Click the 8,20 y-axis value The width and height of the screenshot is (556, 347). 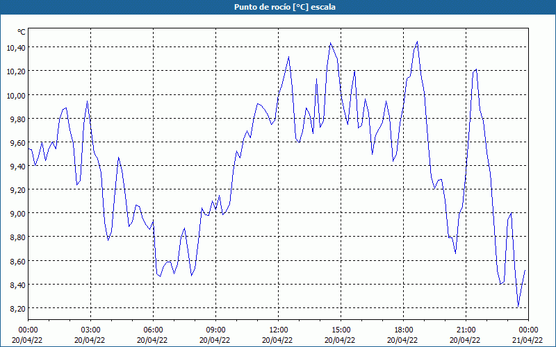17,309
